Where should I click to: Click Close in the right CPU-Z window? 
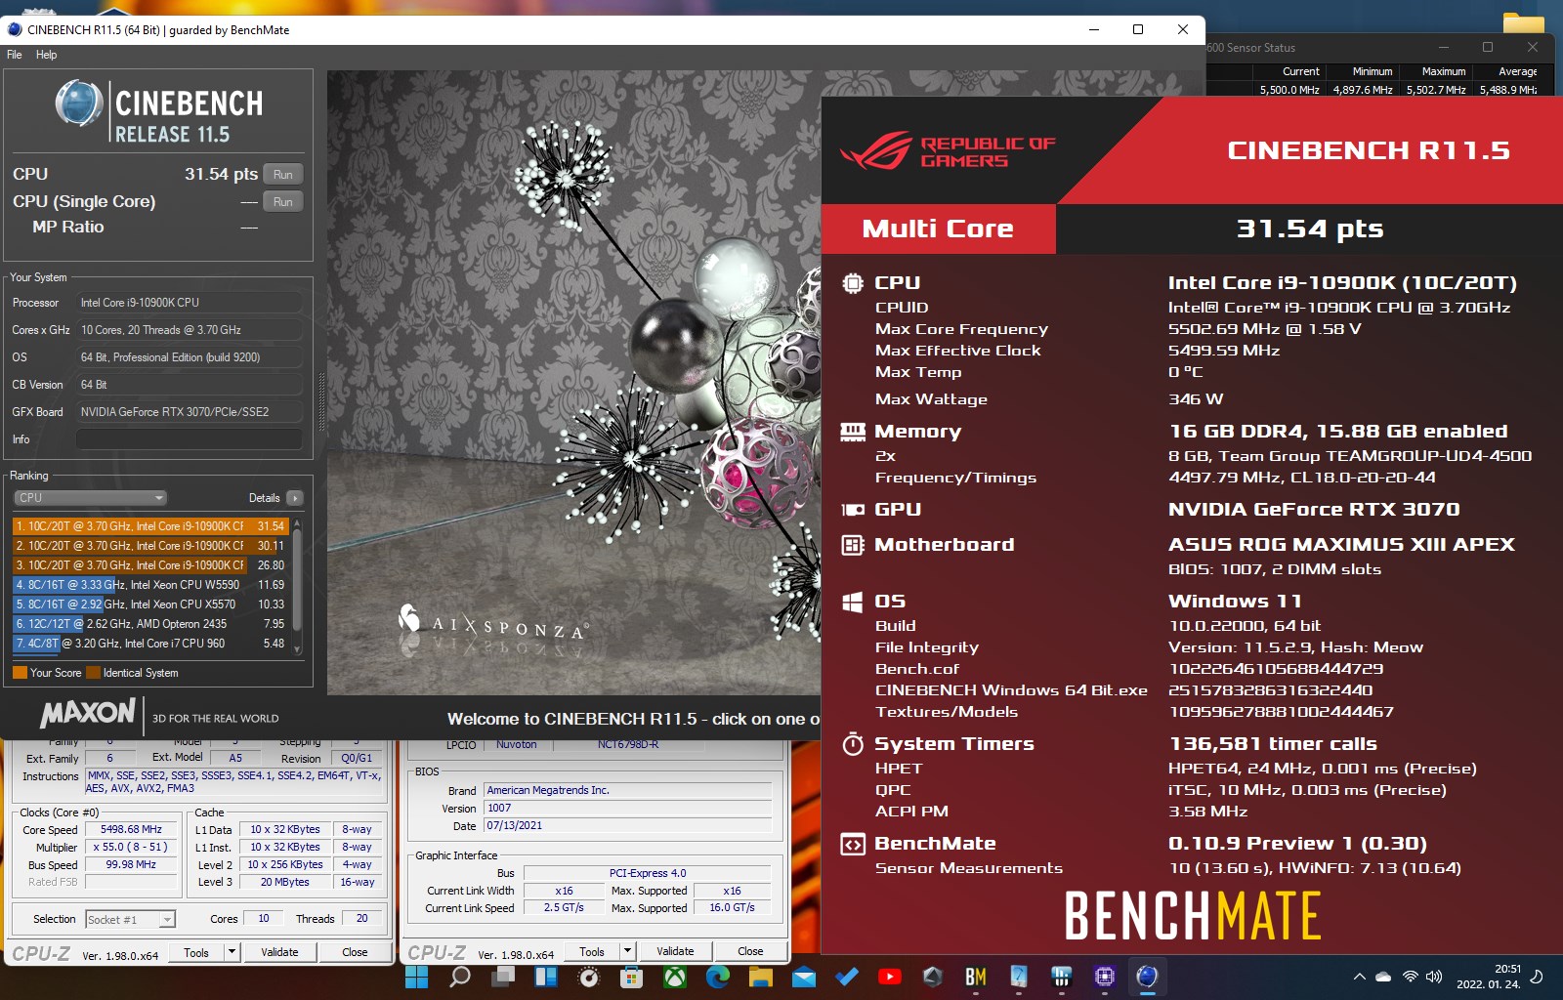(750, 952)
